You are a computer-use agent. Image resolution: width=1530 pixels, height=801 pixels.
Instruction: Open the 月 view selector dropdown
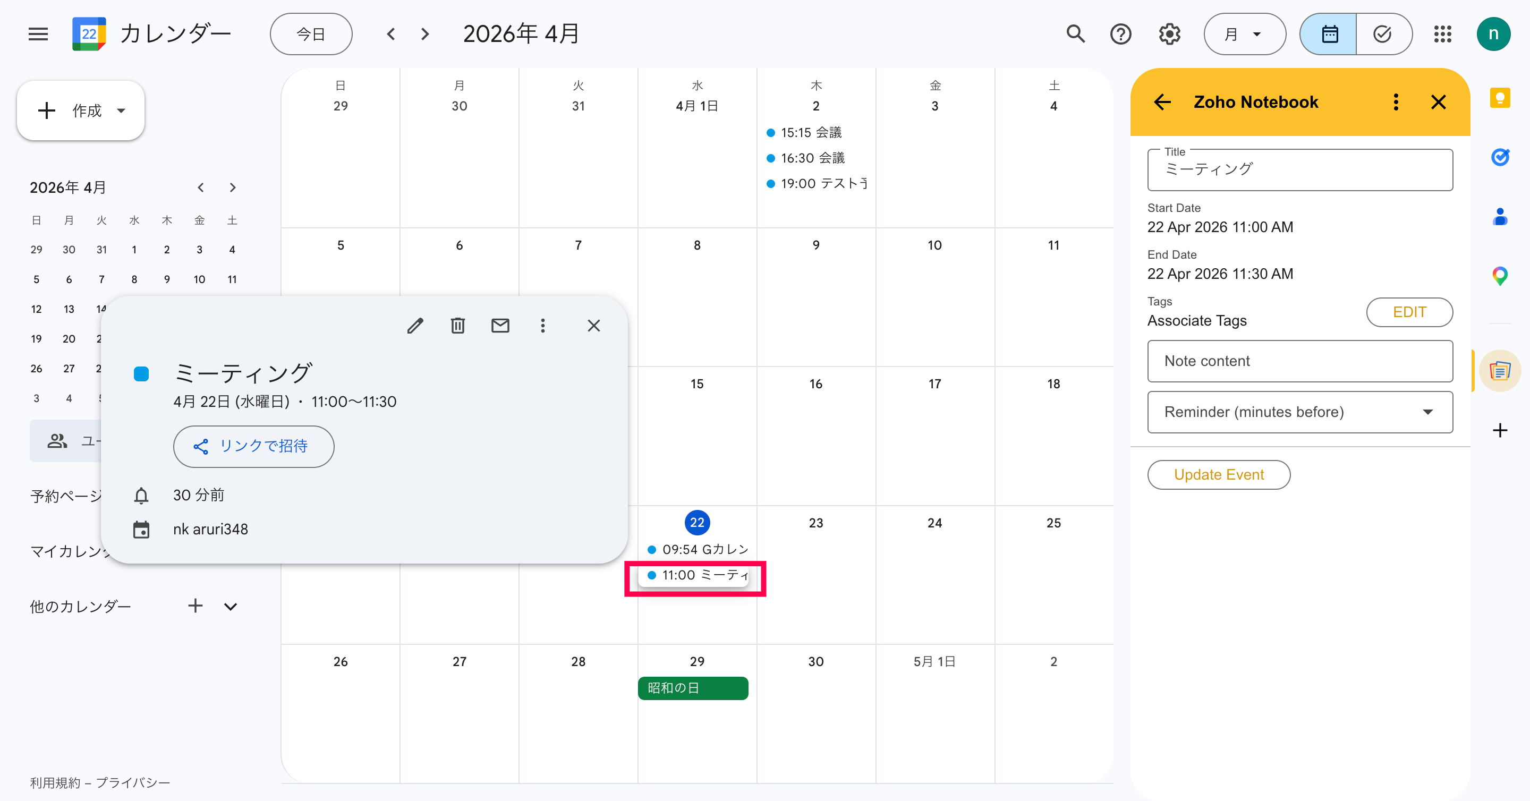pos(1244,35)
